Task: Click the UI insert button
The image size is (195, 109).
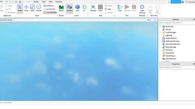Action: point(84,8)
